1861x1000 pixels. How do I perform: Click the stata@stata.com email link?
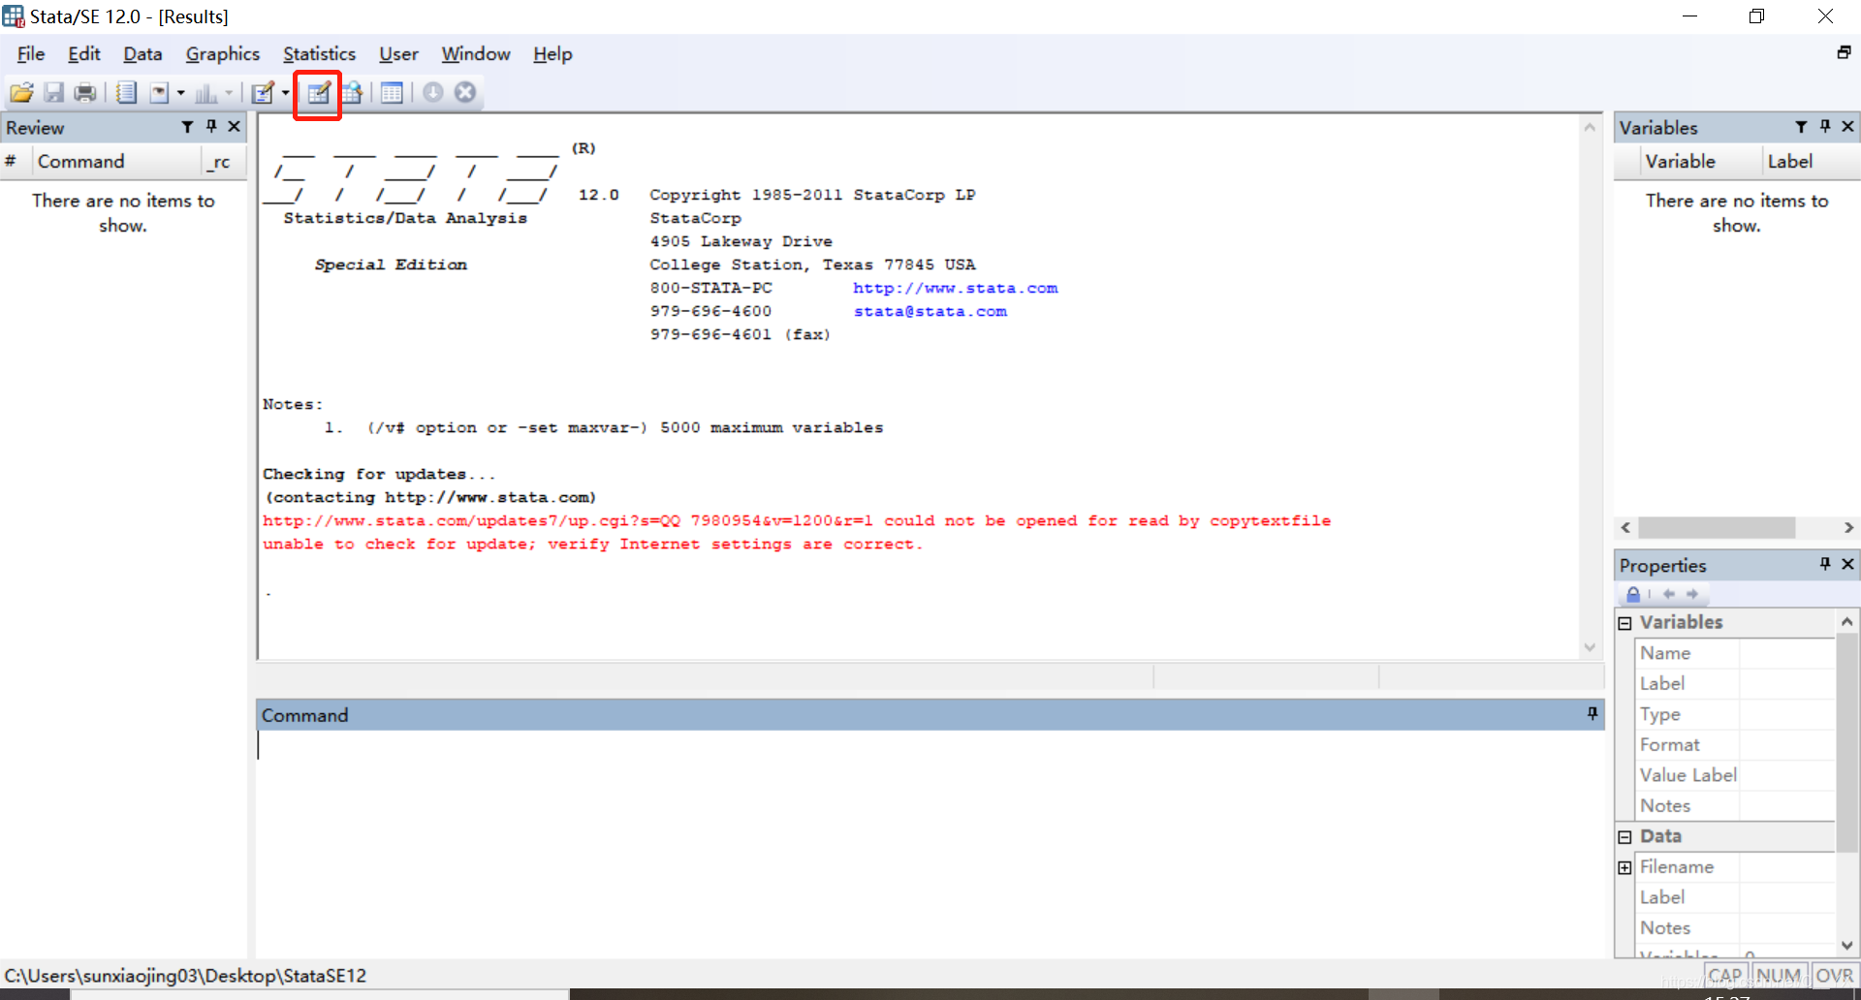[930, 311]
